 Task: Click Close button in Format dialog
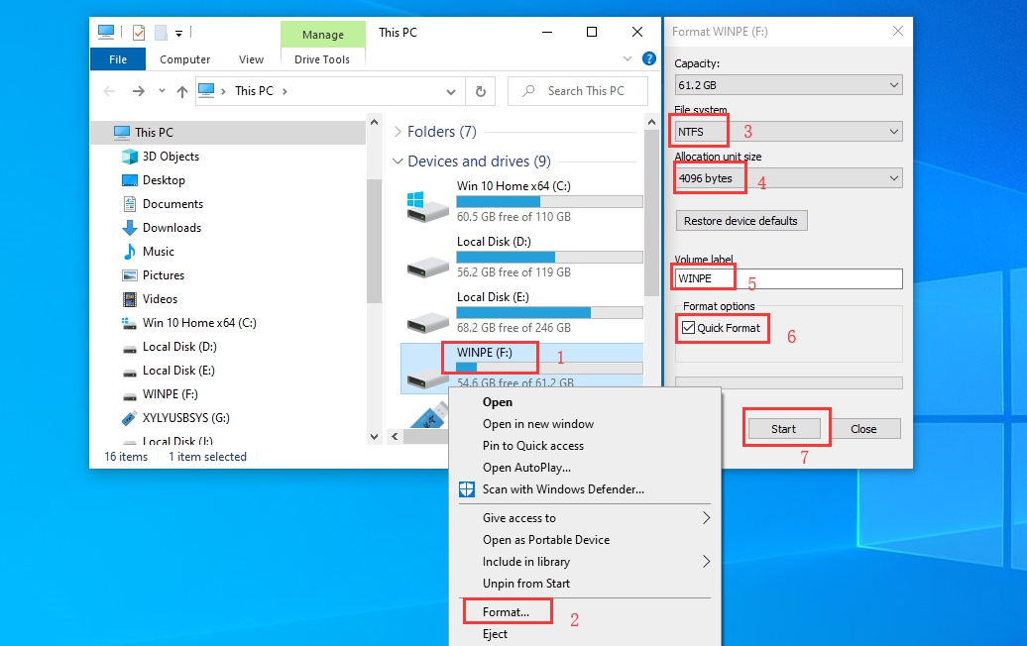(863, 429)
